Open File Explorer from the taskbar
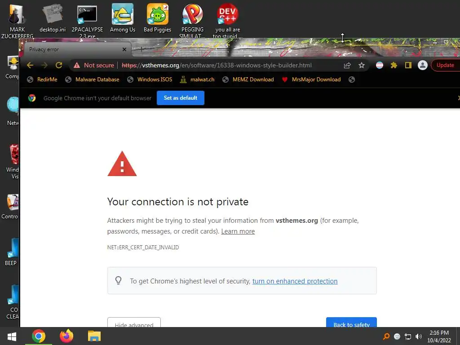Viewport: 460px width, 345px height. pos(94,336)
